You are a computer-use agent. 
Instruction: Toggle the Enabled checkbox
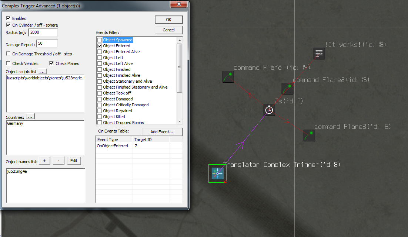(8, 18)
